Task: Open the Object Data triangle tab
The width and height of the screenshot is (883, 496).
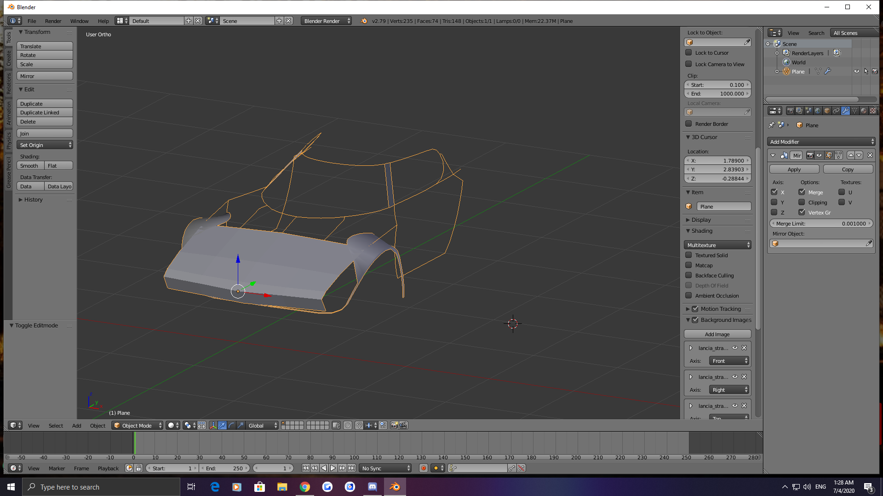Action: tap(854, 111)
